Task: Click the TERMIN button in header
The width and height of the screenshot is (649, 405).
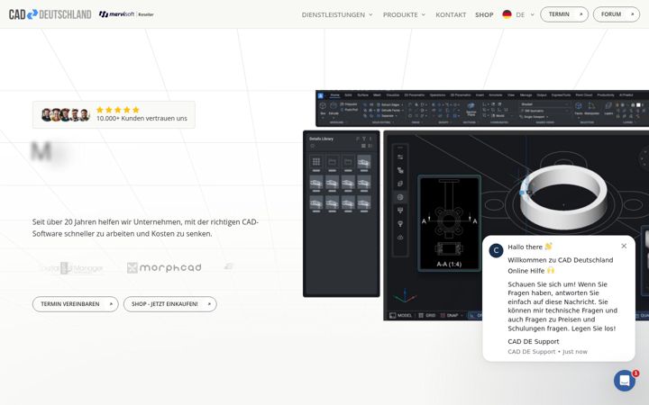Action: click(564, 14)
